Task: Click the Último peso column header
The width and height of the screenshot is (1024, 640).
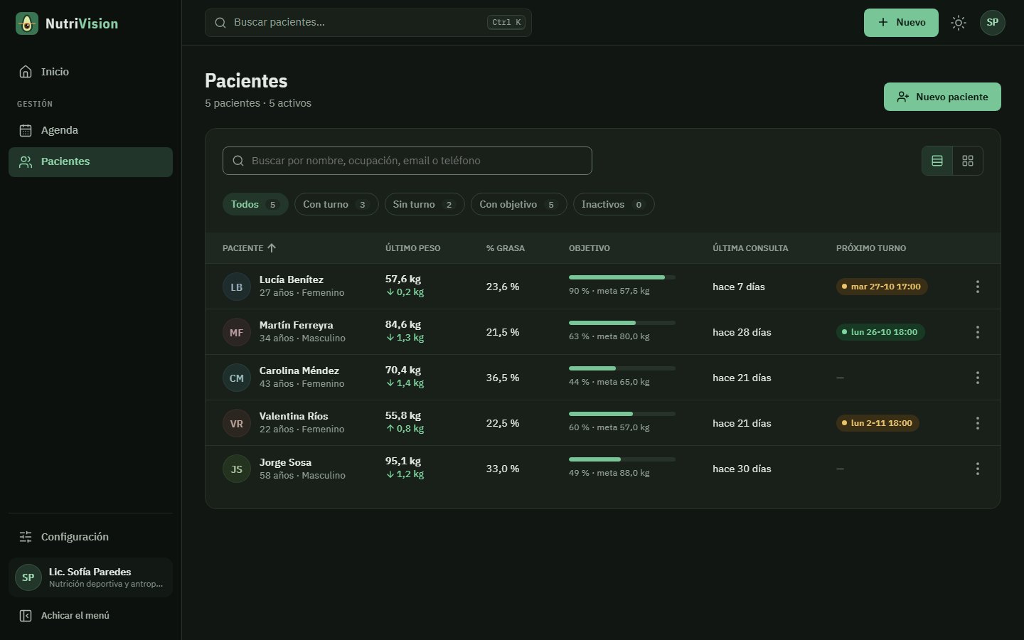Action: [x=412, y=248]
